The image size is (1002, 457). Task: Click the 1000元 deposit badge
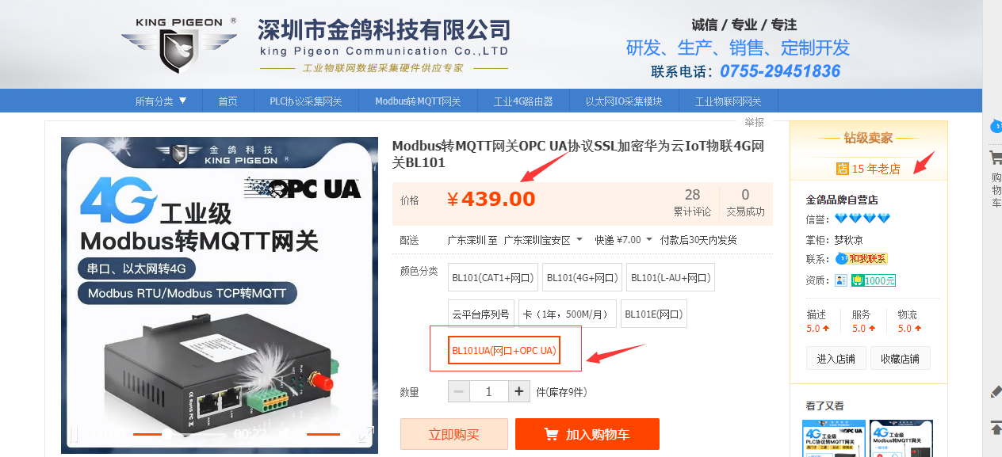point(874,280)
